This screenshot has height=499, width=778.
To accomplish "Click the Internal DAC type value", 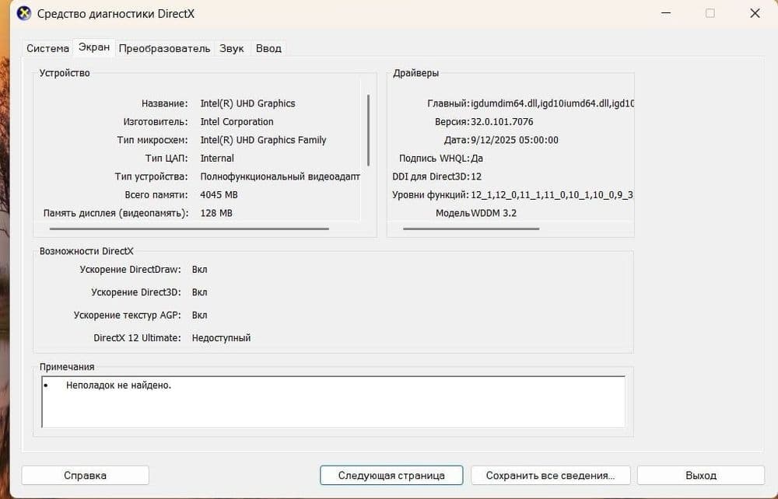I will click(217, 159).
